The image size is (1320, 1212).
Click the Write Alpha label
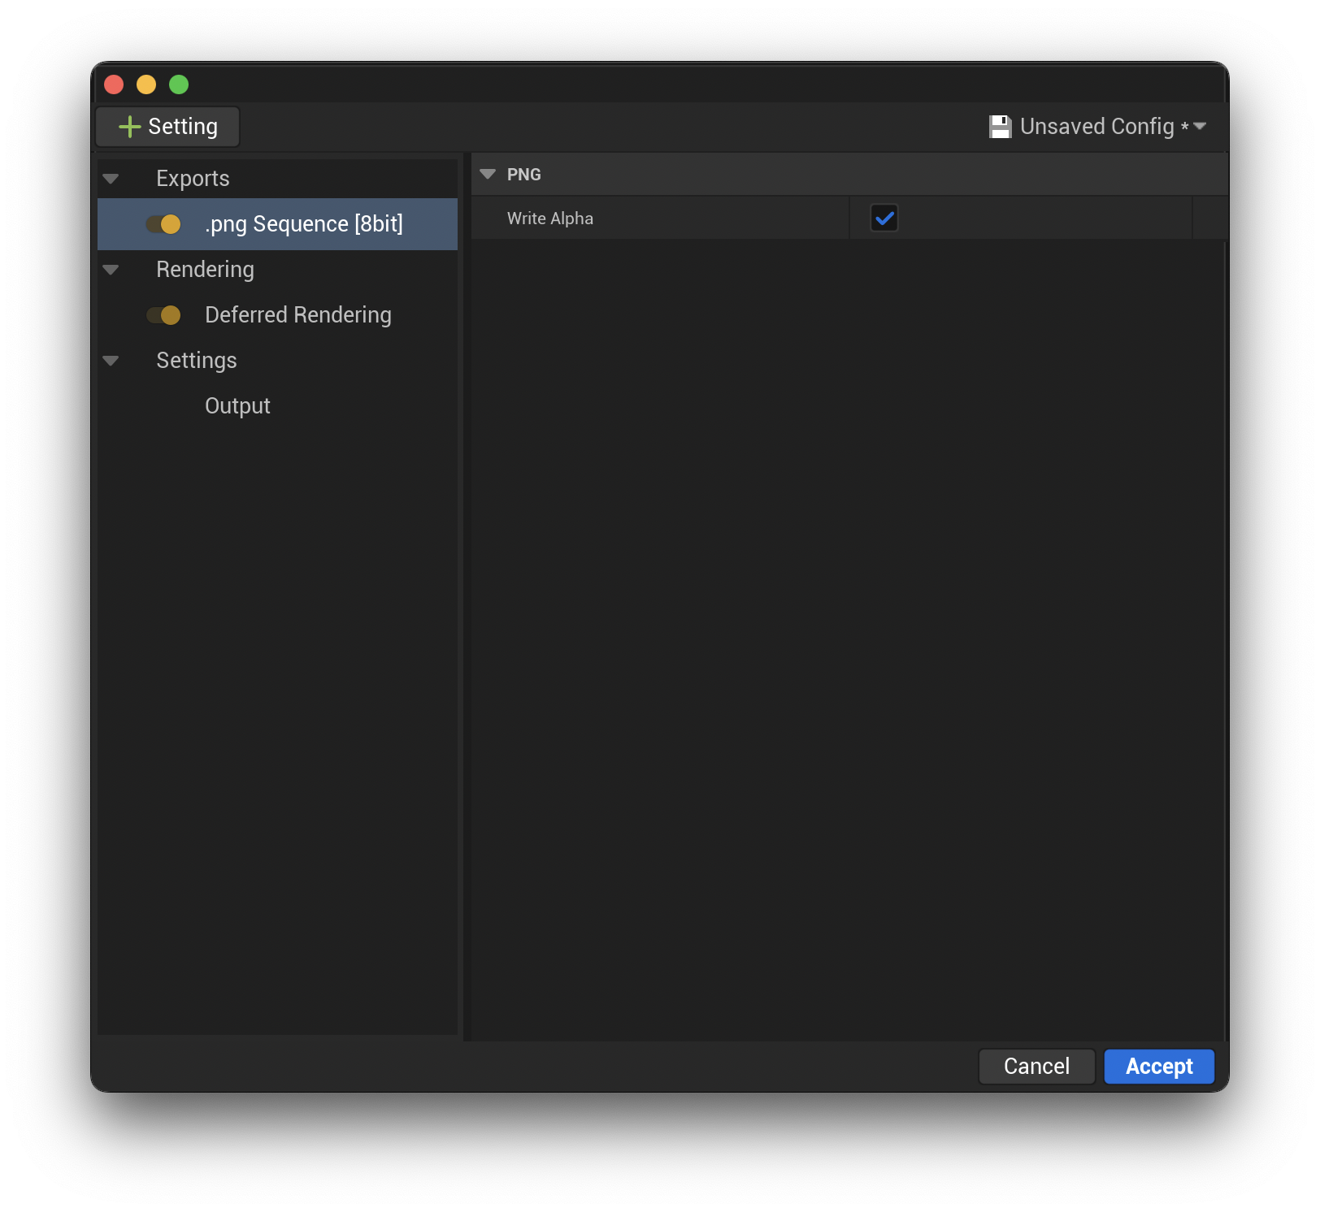[550, 218]
